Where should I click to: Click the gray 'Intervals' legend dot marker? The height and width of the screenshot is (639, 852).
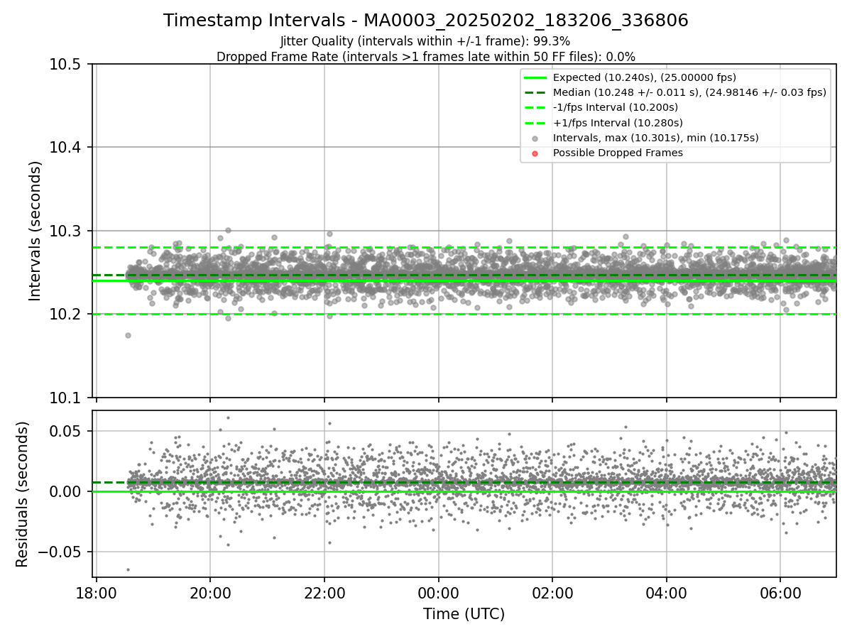[x=535, y=138]
